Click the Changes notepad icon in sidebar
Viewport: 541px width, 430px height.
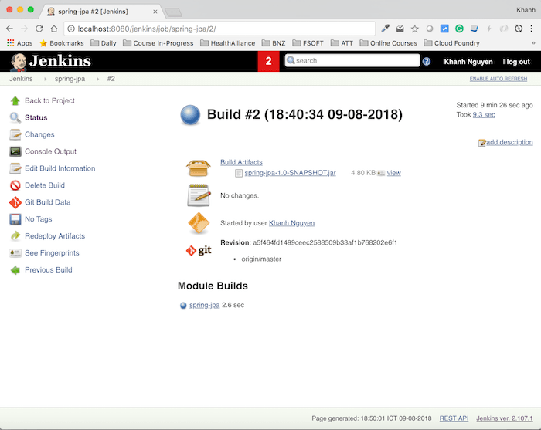tap(15, 134)
